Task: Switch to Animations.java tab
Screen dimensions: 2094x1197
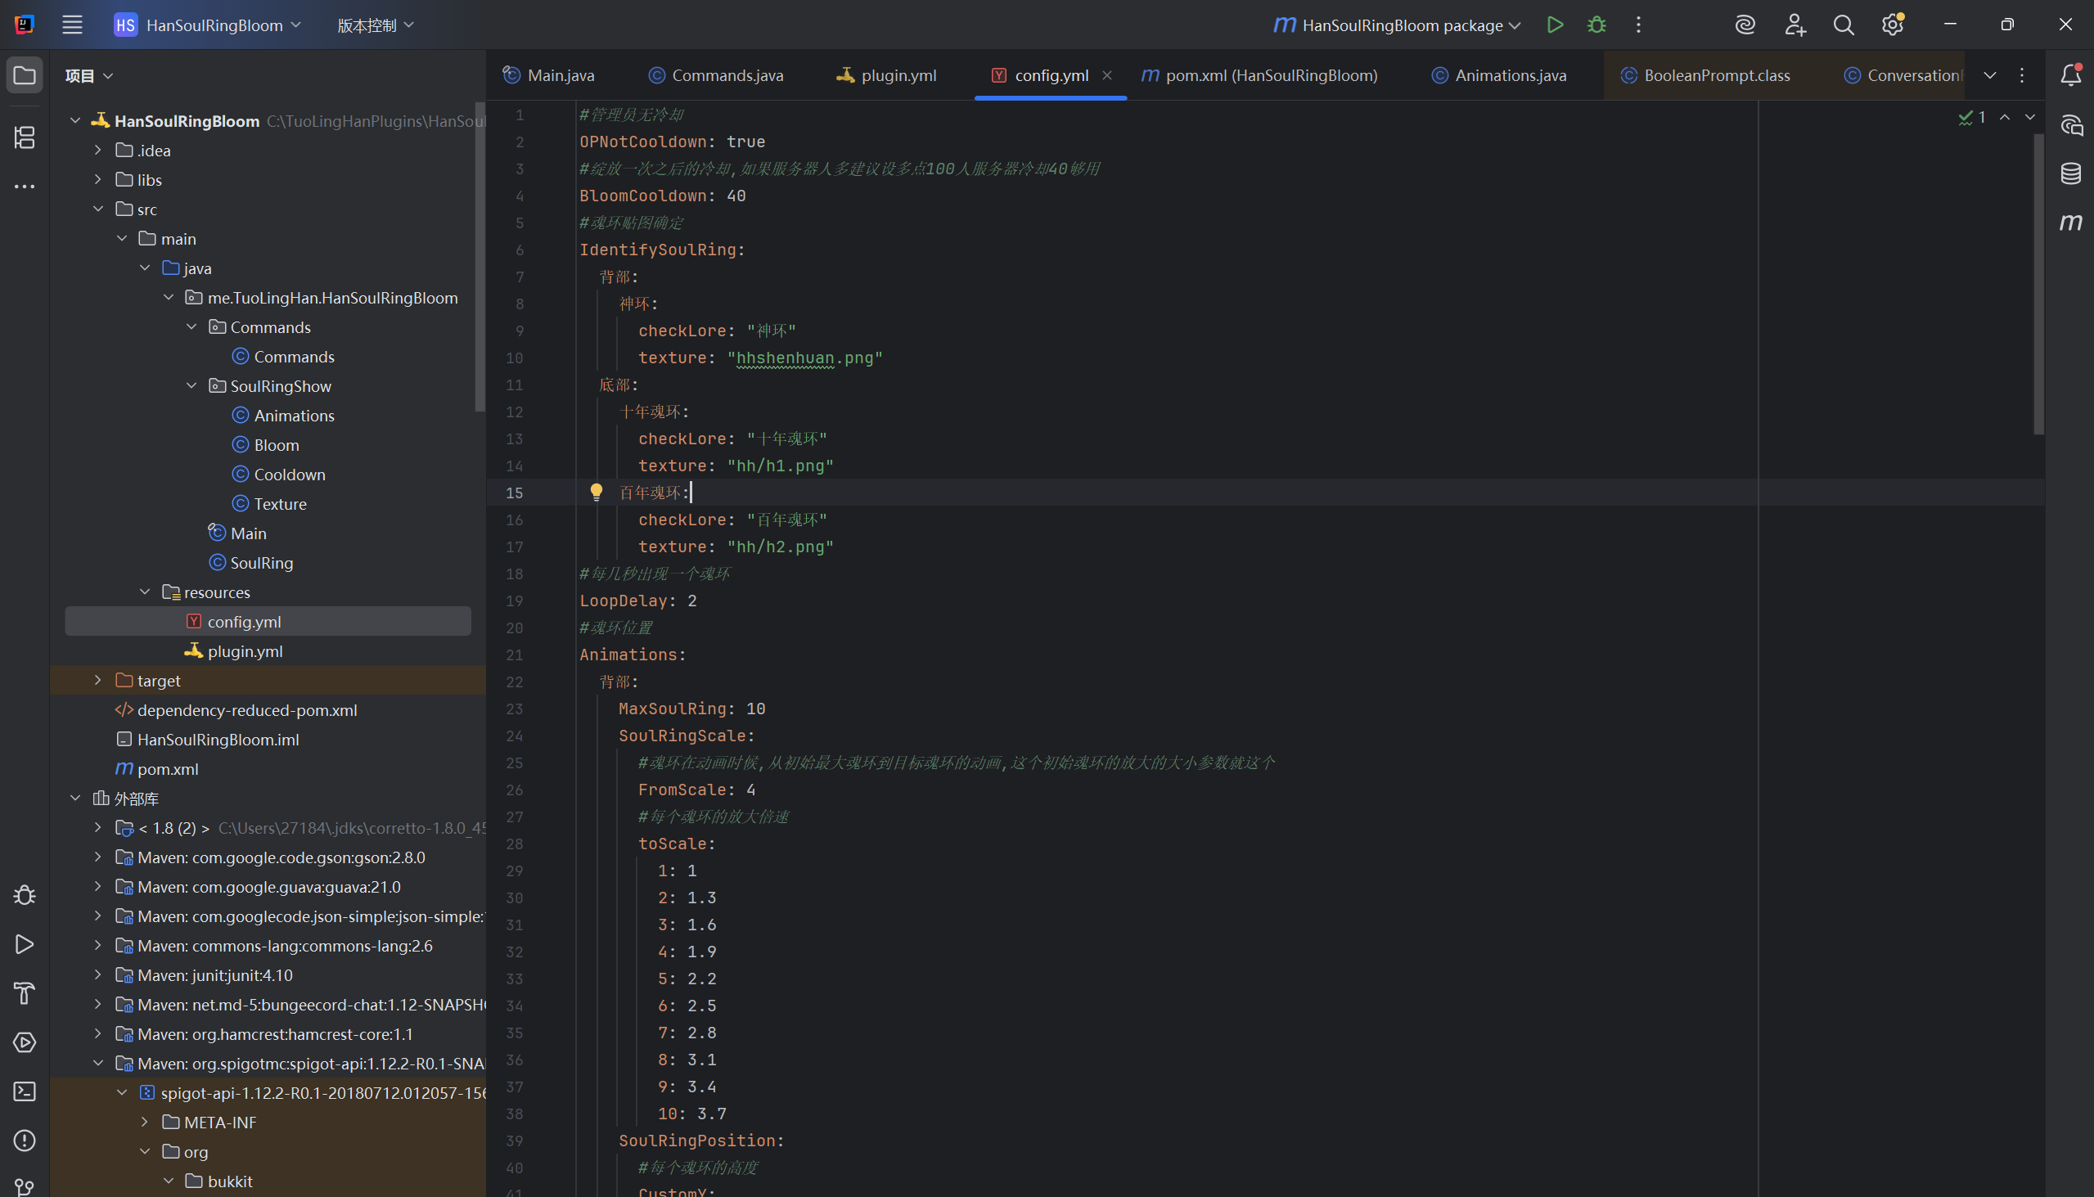Action: (x=1499, y=75)
